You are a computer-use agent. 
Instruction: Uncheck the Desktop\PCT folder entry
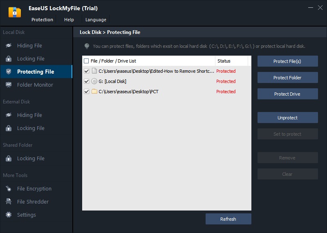pyautogui.click(x=87, y=92)
